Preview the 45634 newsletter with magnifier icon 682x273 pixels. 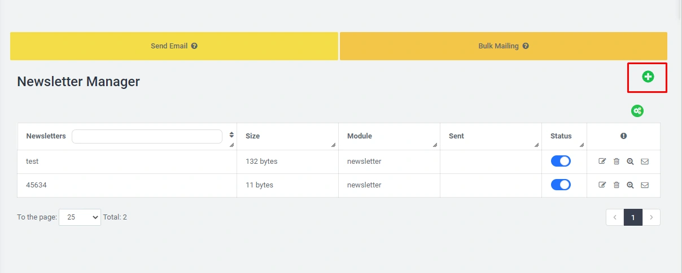tap(630, 185)
